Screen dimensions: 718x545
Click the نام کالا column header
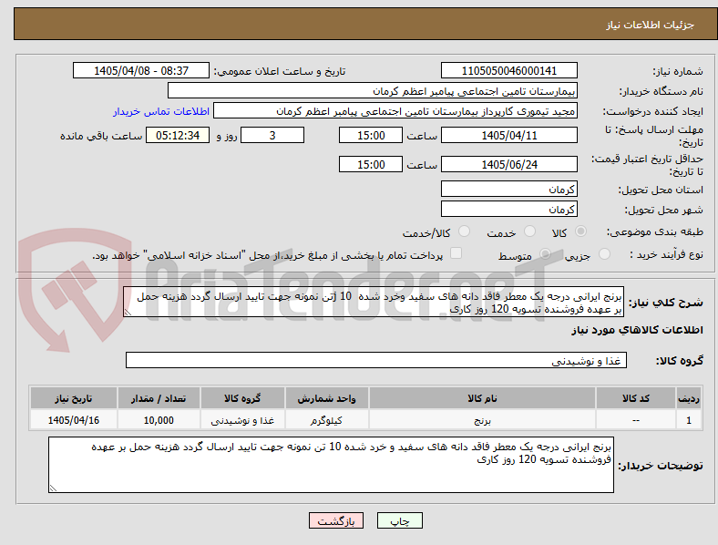[482, 398]
